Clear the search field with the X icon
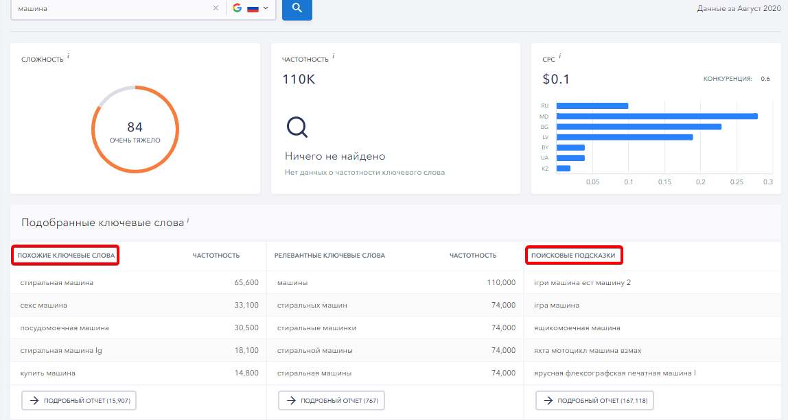 (216, 8)
